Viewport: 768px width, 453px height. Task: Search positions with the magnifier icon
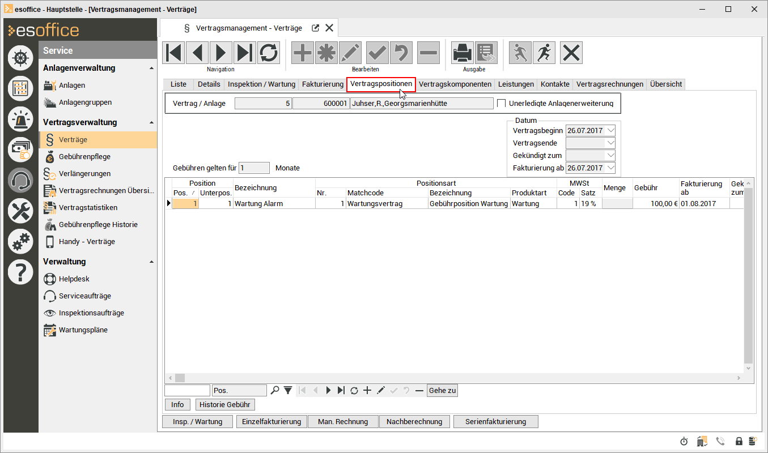click(x=275, y=390)
